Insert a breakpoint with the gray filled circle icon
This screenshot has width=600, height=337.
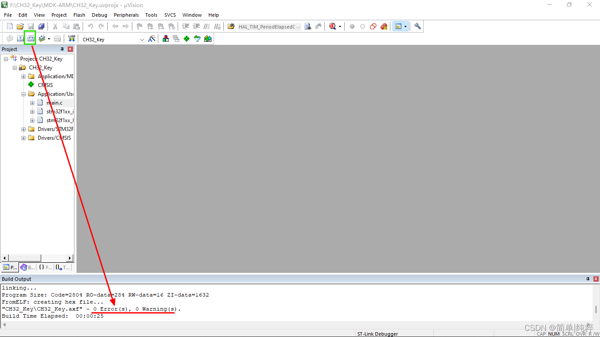click(352, 26)
